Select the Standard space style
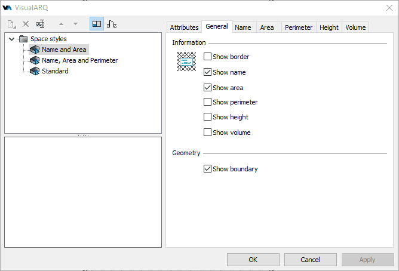 (x=55, y=71)
